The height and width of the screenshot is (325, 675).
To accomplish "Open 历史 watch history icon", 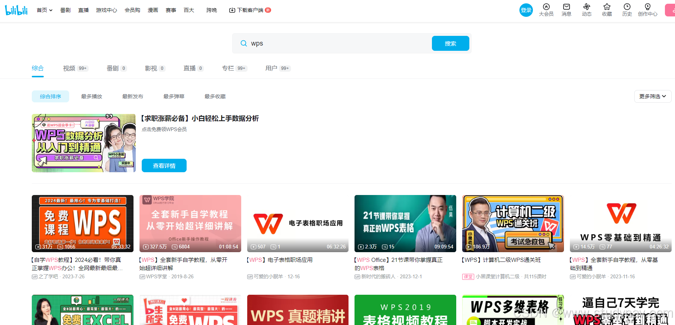I will coord(627,10).
